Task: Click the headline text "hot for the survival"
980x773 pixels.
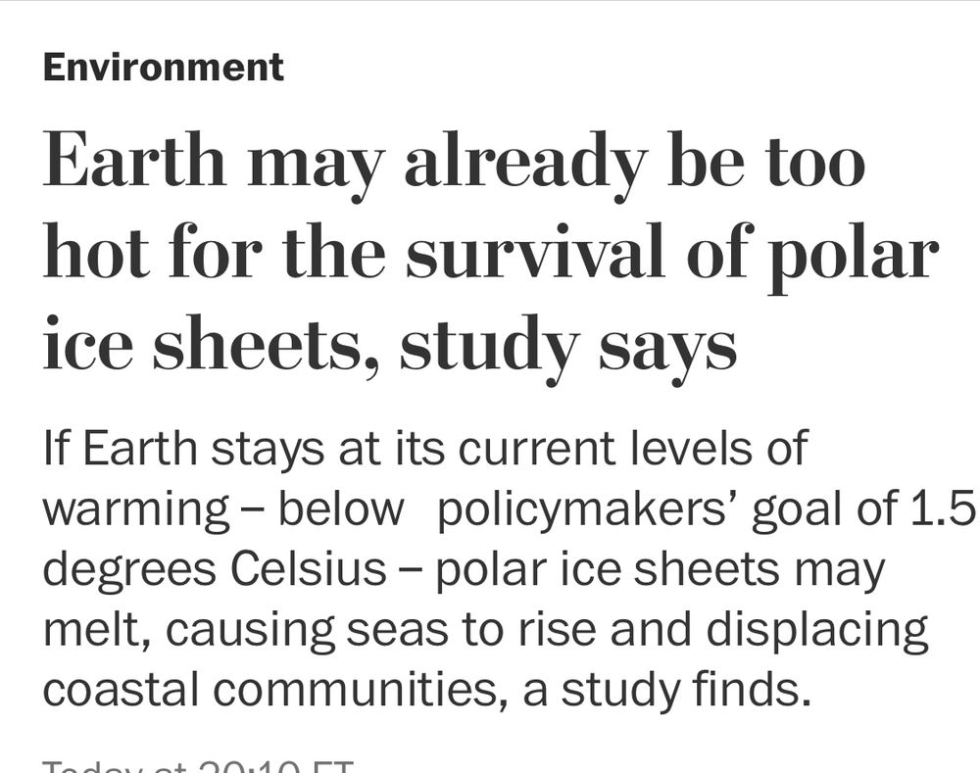Action: pos(353,253)
